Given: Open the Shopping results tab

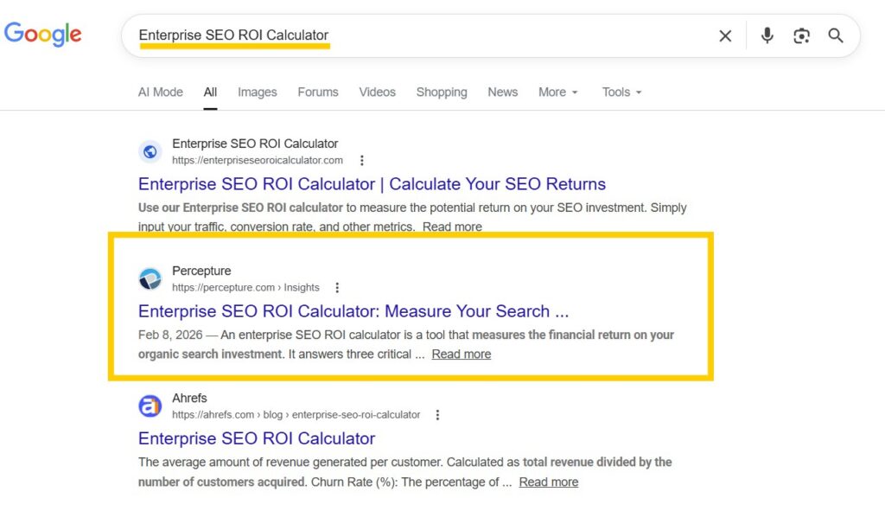Looking at the screenshot, I should [x=442, y=93].
